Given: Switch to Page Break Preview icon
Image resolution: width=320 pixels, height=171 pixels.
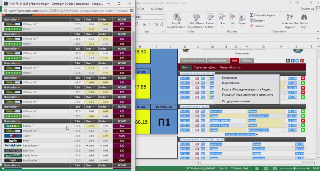Looking at the screenshot, I should coord(275,168).
